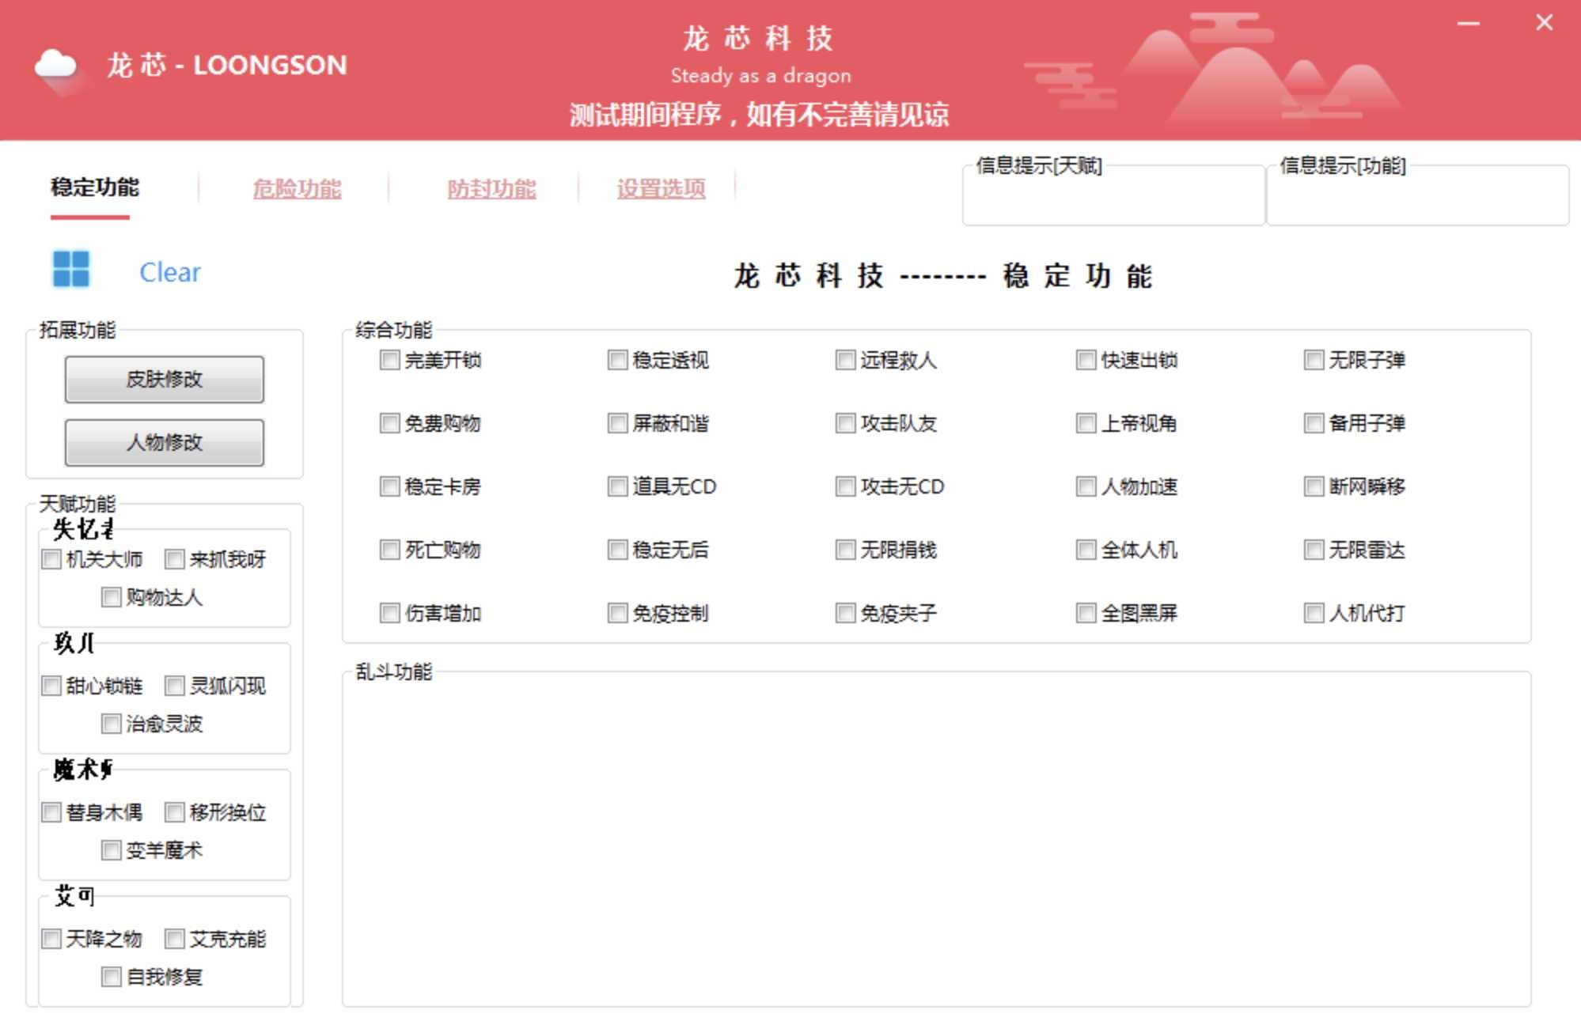
Task: Check the 稳定卡房 option
Action: tap(389, 486)
